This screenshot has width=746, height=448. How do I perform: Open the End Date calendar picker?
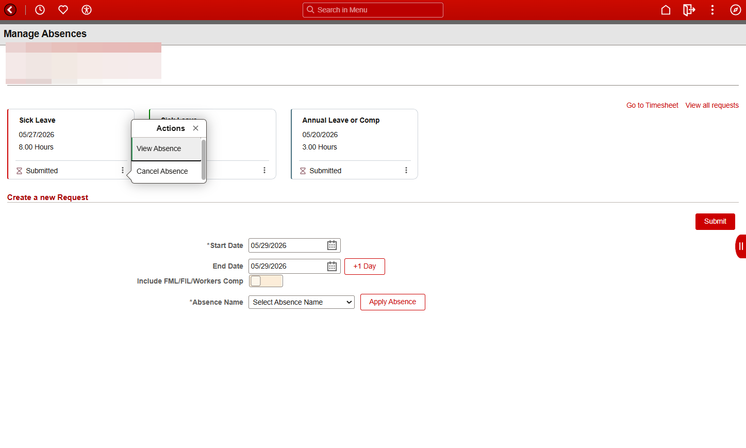(x=332, y=266)
